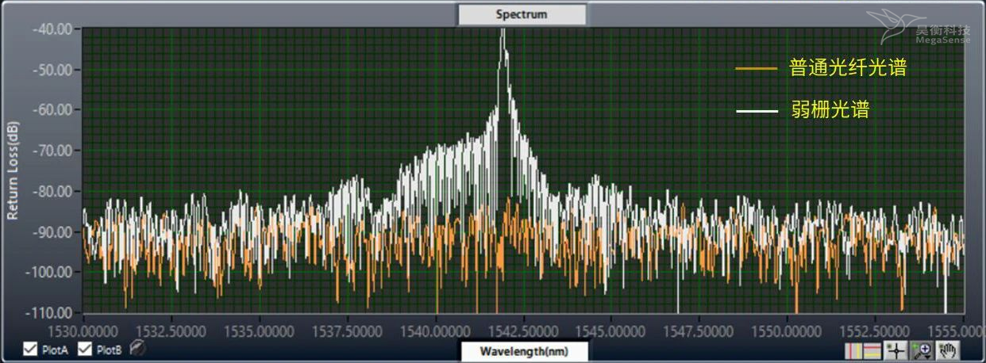The width and height of the screenshot is (986, 363).
Task: Toggle the PlotB checkbox
Action: point(84,350)
